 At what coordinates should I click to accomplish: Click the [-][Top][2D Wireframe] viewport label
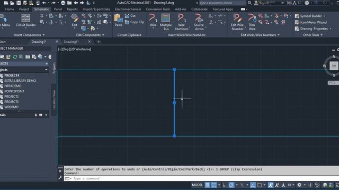click(75, 49)
